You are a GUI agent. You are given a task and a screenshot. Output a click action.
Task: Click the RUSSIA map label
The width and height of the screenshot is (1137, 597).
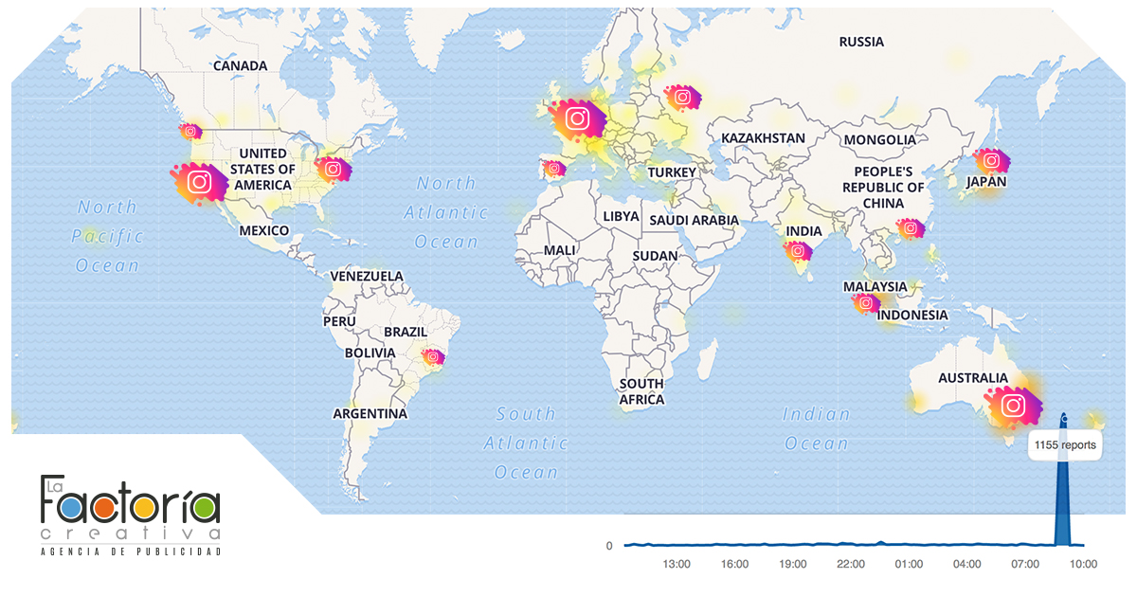click(x=861, y=42)
